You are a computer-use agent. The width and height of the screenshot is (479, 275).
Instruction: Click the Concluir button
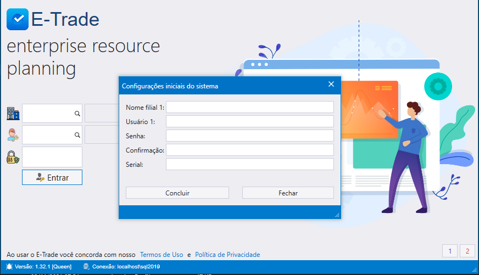(177, 193)
